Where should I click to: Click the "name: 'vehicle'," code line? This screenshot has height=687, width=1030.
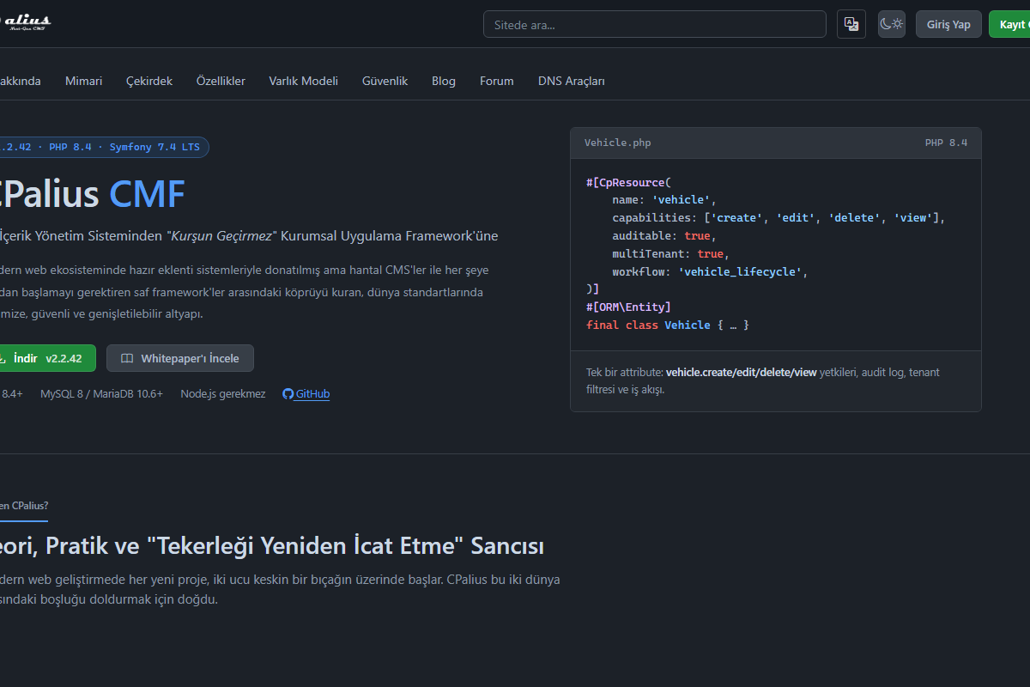[664, 200]
